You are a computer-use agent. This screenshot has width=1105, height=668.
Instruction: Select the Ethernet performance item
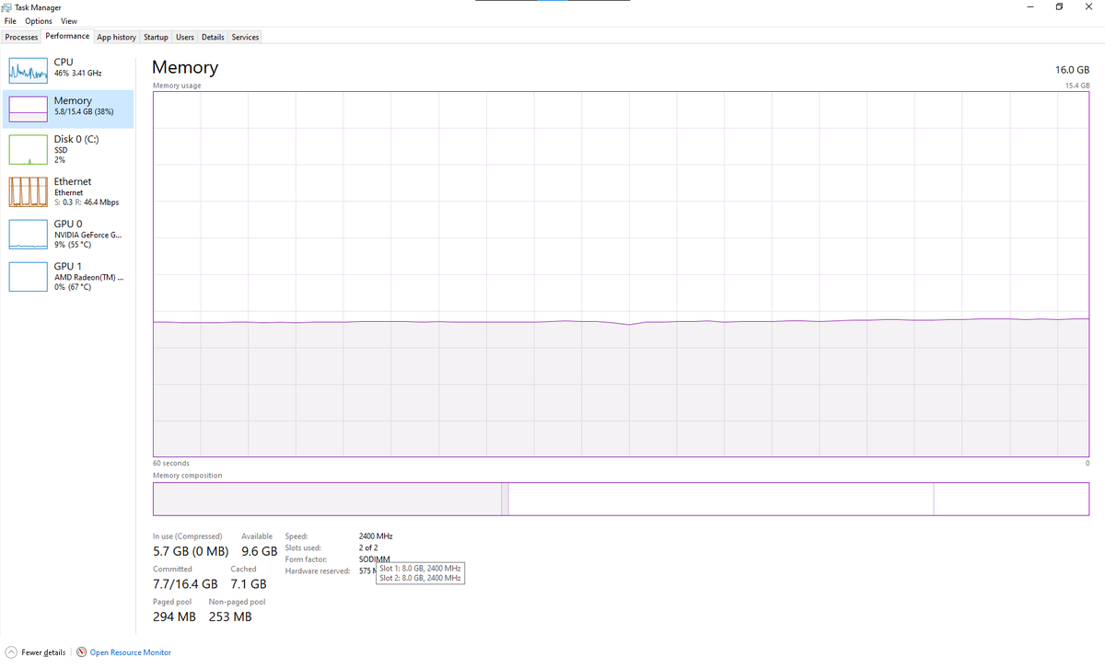[x=69, y=191]
